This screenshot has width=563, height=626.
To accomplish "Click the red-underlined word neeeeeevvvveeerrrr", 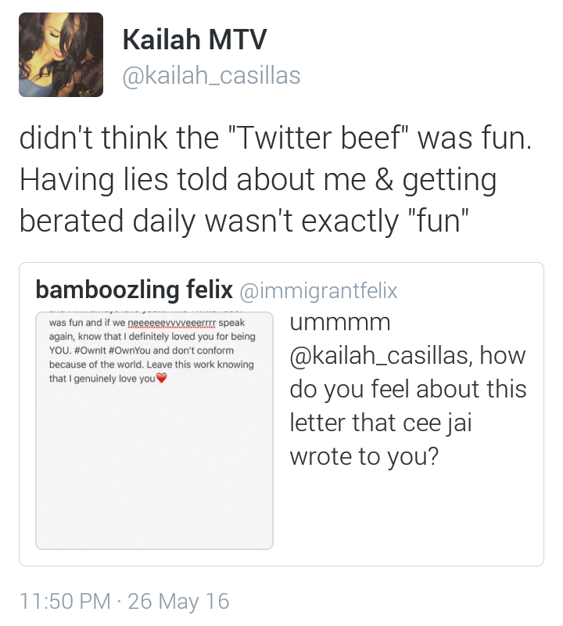I will 171,323.
